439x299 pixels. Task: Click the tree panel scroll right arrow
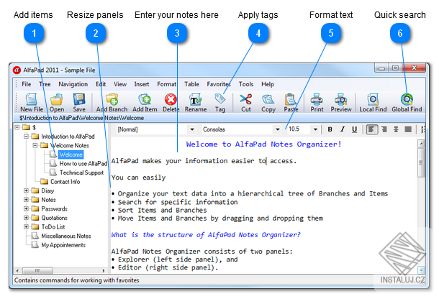pos(104,270)
